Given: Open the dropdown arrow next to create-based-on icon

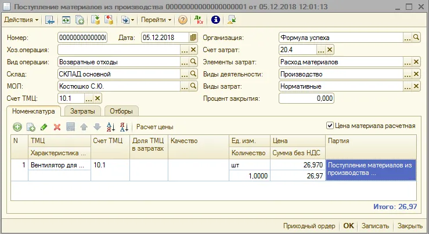Looking at the screenshot, I should click(133, 20).
